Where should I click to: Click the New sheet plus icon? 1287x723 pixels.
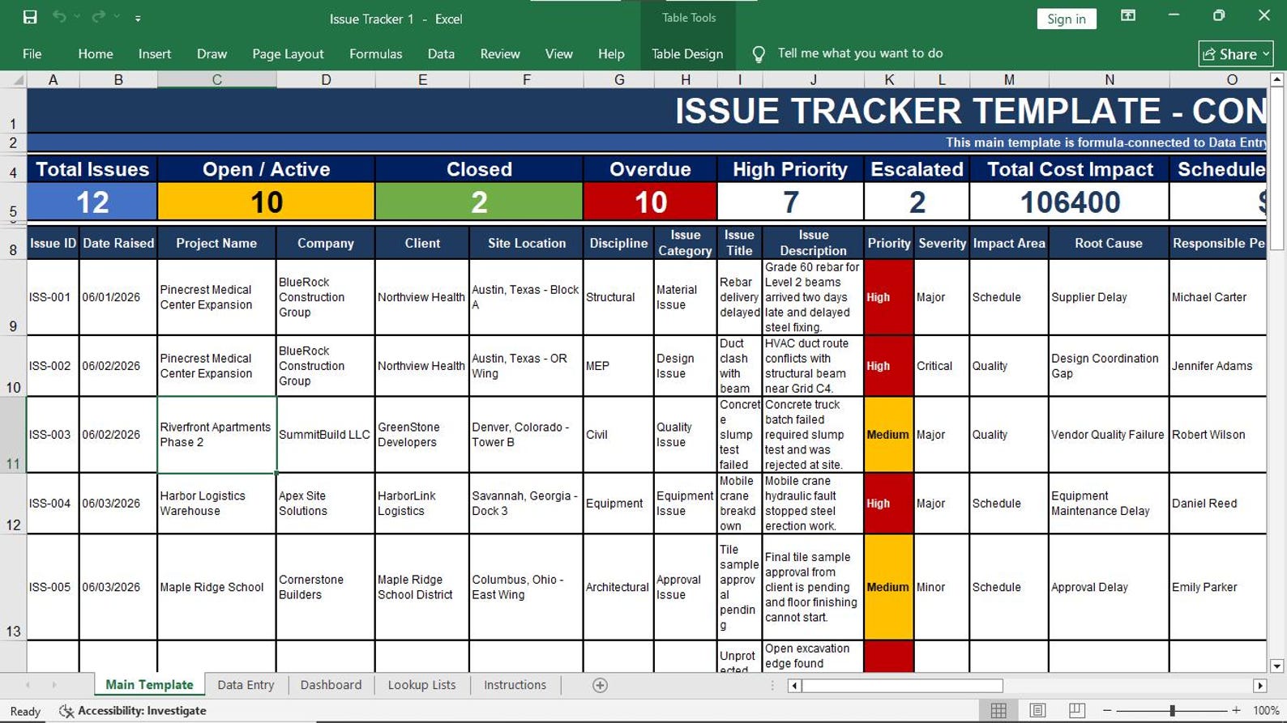click(x=600, y=686)
